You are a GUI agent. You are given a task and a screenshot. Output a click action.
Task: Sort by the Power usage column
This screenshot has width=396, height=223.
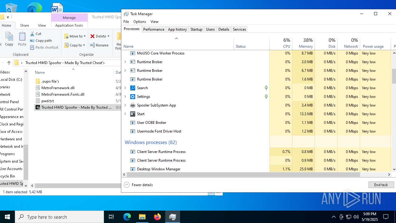[376, 43]
